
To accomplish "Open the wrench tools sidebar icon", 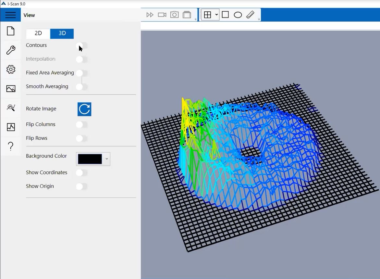I will pyautogui.click(x=11, y=50).
